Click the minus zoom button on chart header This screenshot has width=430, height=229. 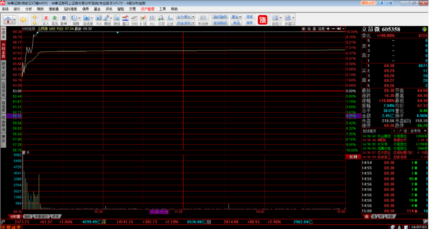(x=334, y=29)
